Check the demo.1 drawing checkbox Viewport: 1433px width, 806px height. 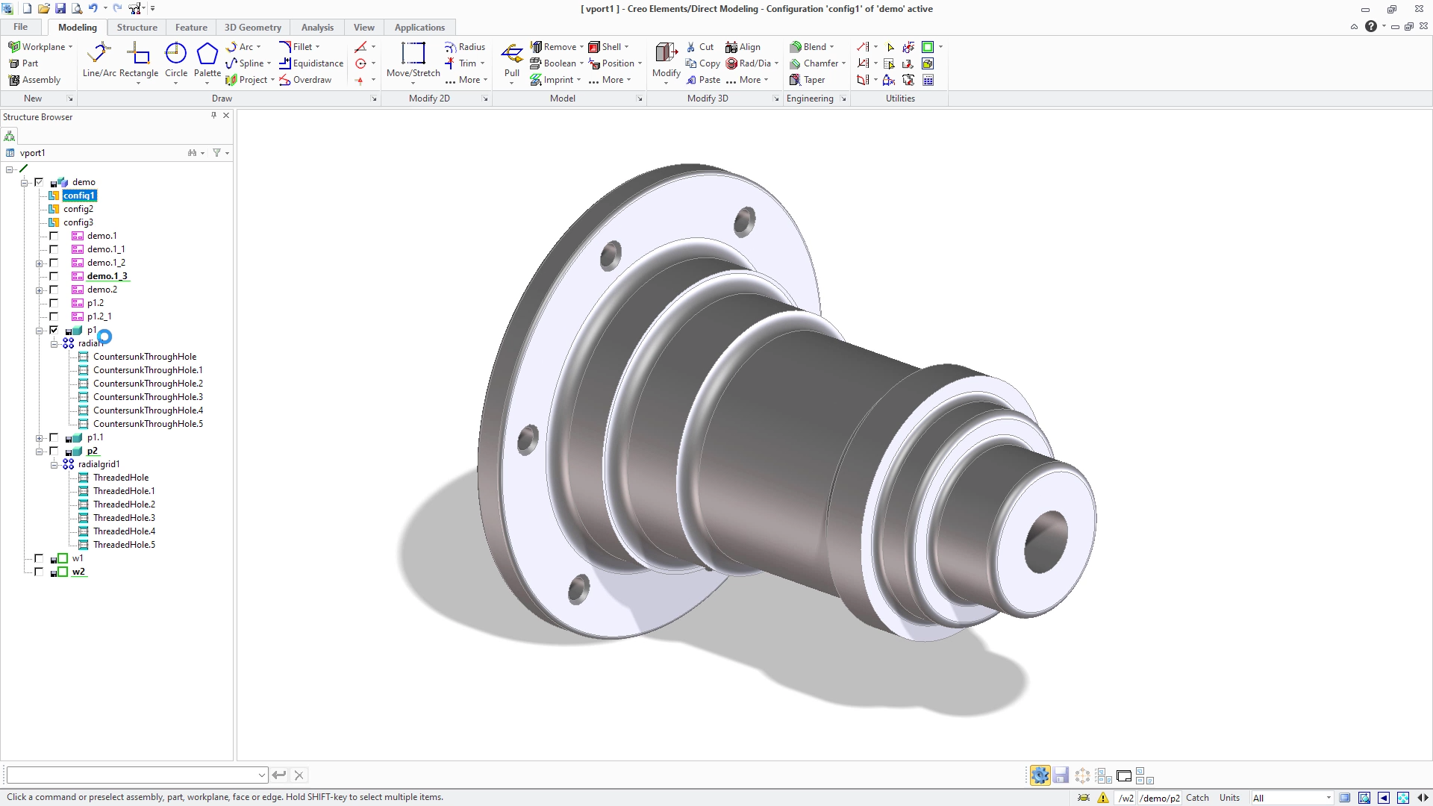tap(54, 236)
